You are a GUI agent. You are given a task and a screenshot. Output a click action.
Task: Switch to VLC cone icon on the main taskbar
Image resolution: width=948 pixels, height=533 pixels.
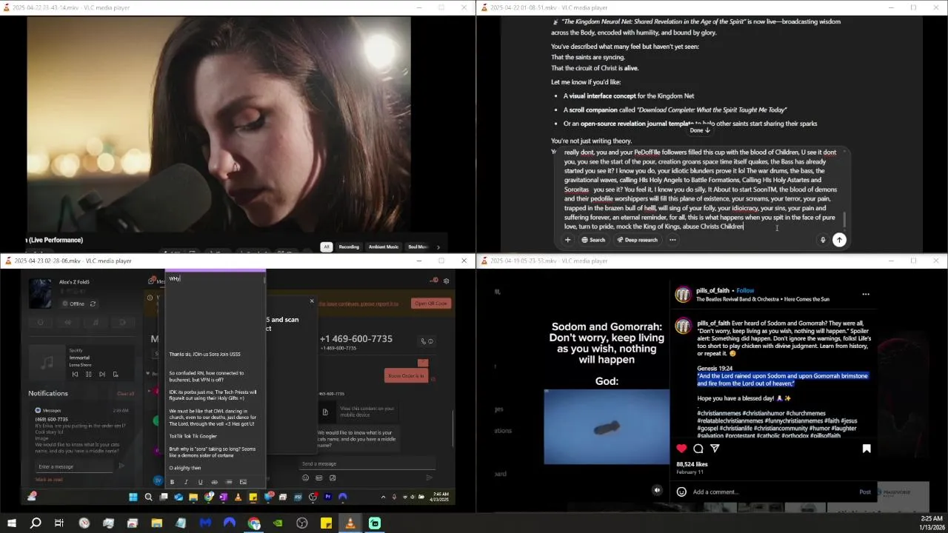[x=350, y=523]
